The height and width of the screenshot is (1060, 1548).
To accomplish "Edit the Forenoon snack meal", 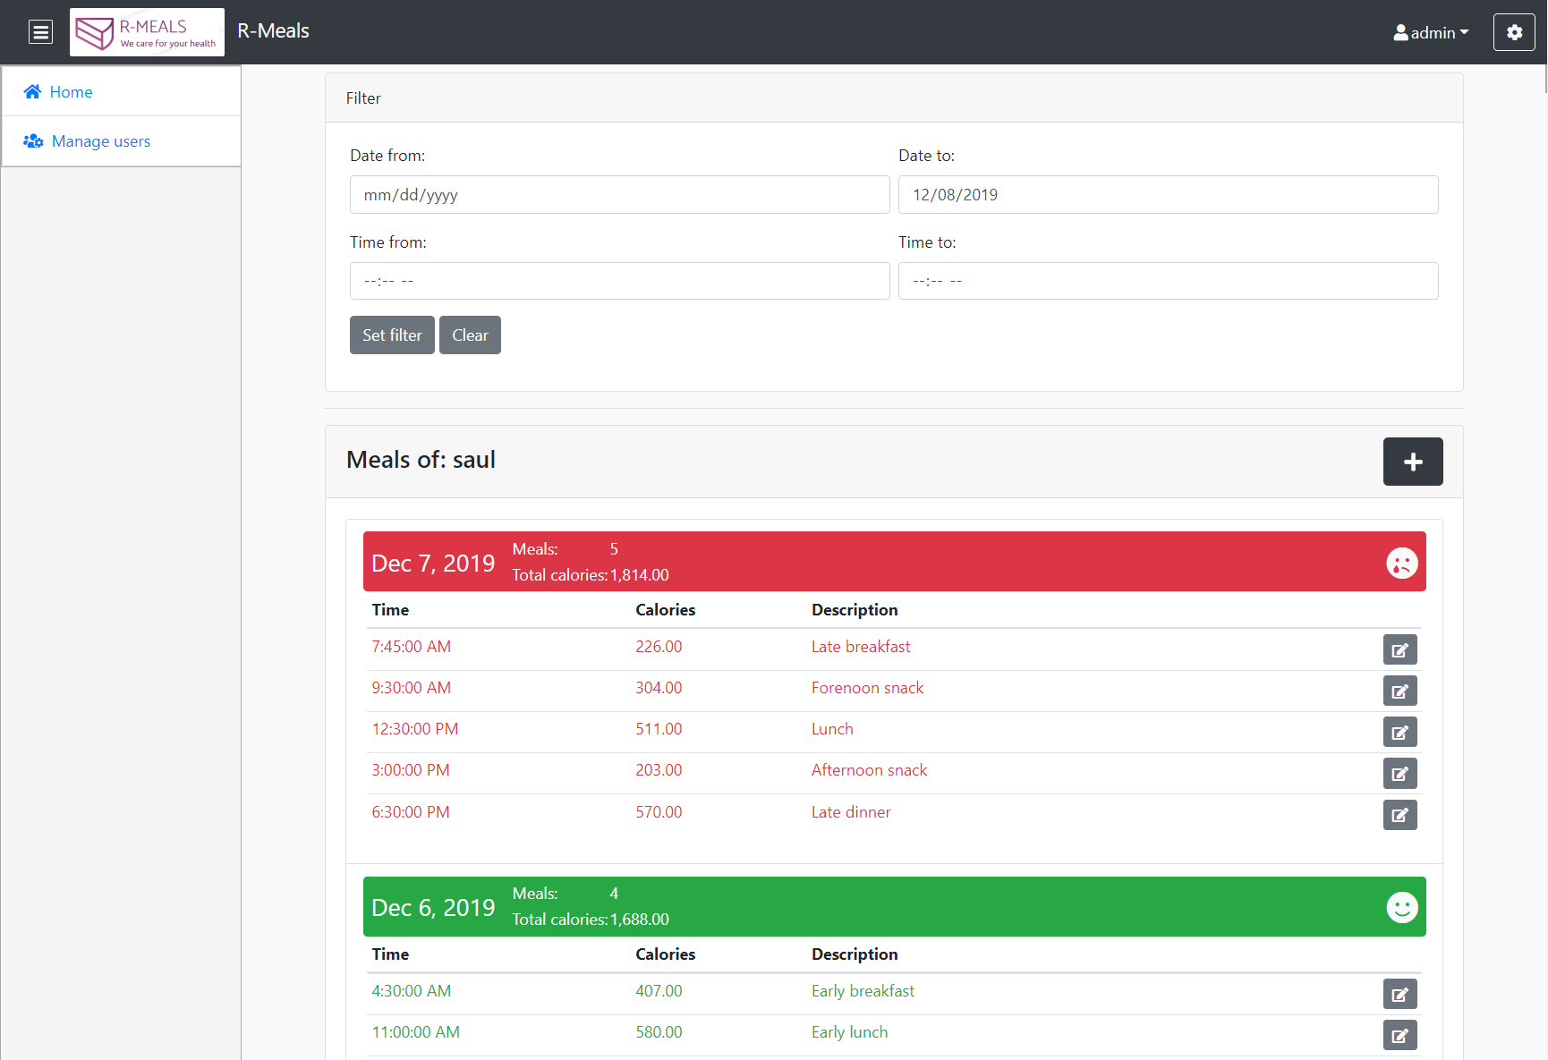I will tap(1399, 691).
